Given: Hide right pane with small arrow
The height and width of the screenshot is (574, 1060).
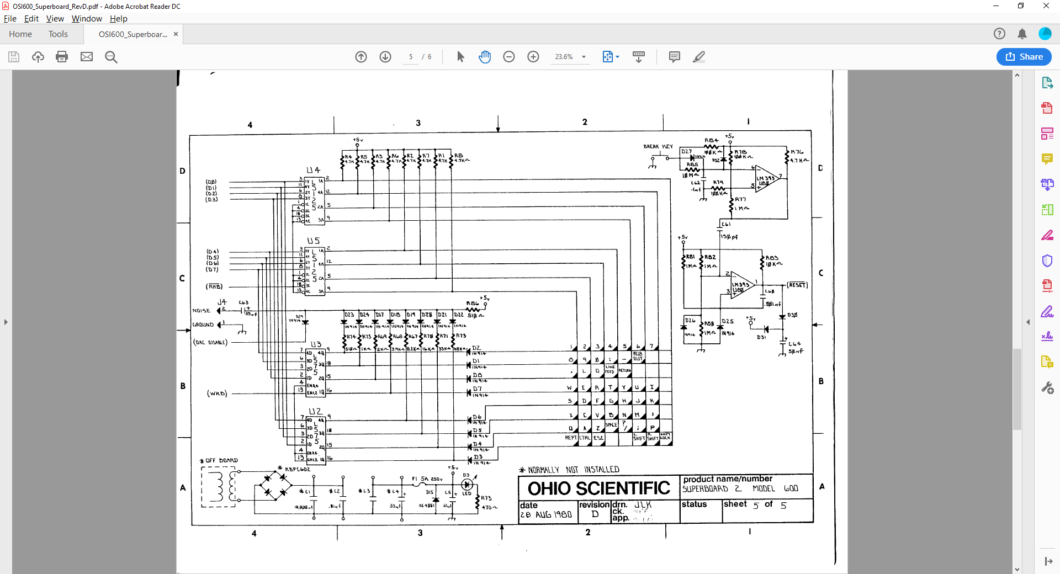Looking at the screenshot, I should tap(1028, 322).
